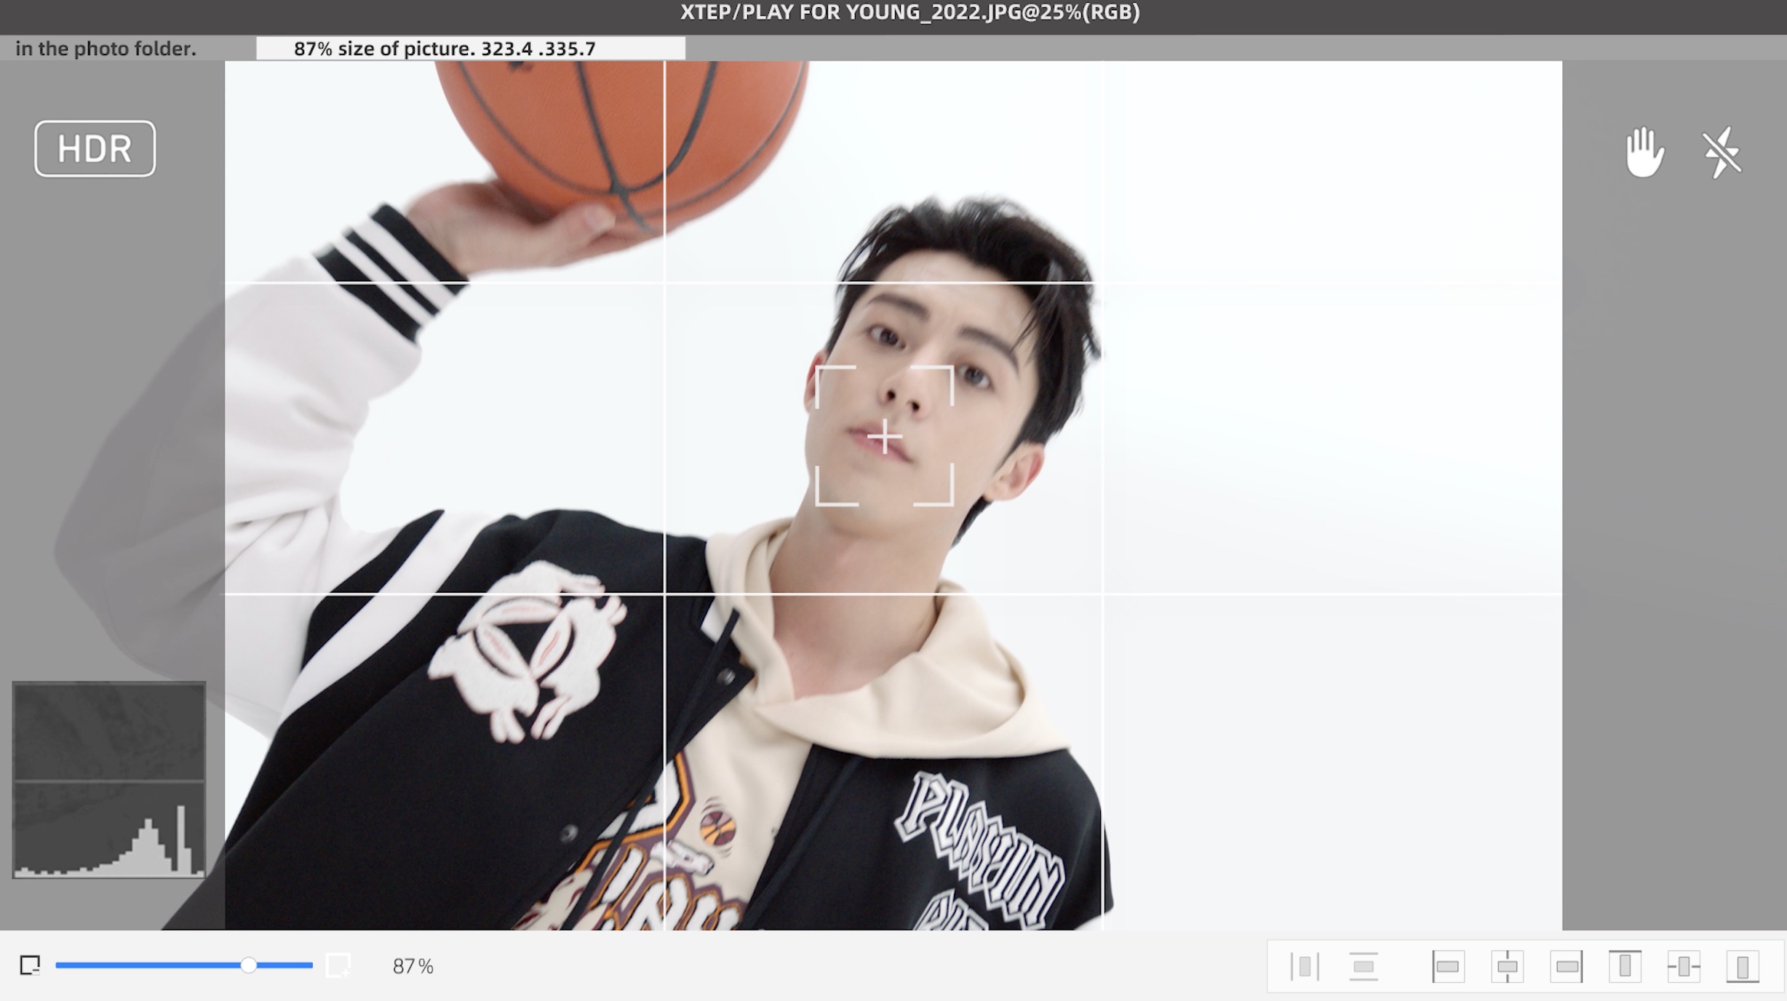Click 'in the photo folder.' status text
This screenshot has height=1001, width=1787.
pos(106,49)
